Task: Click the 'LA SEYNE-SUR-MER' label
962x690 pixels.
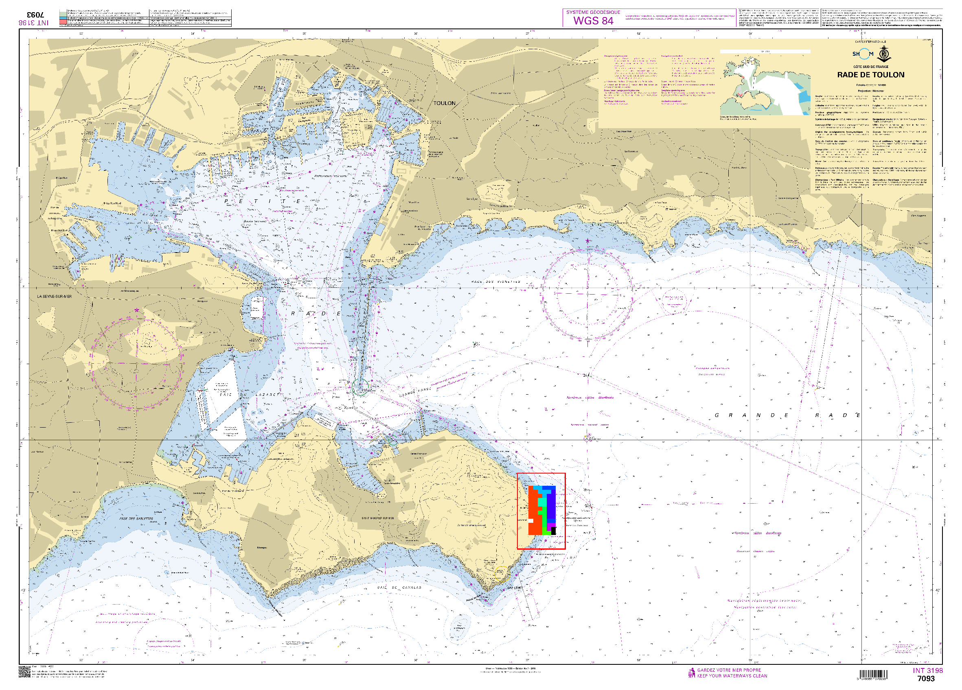Action: (54, 296)
